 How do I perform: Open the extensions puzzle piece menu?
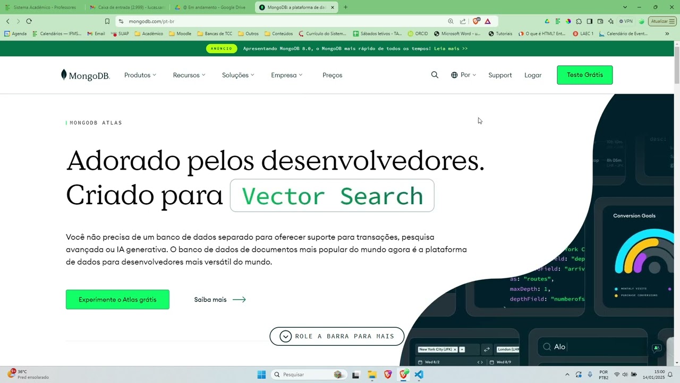[579, 21]
